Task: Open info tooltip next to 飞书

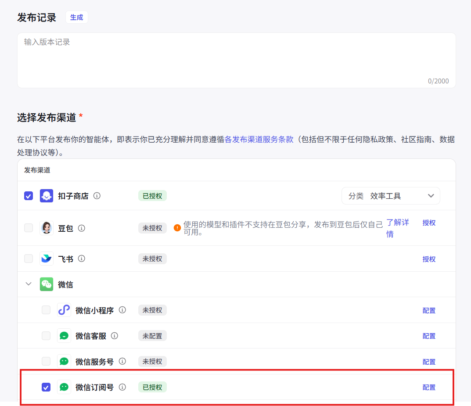Action: (81, 259)
